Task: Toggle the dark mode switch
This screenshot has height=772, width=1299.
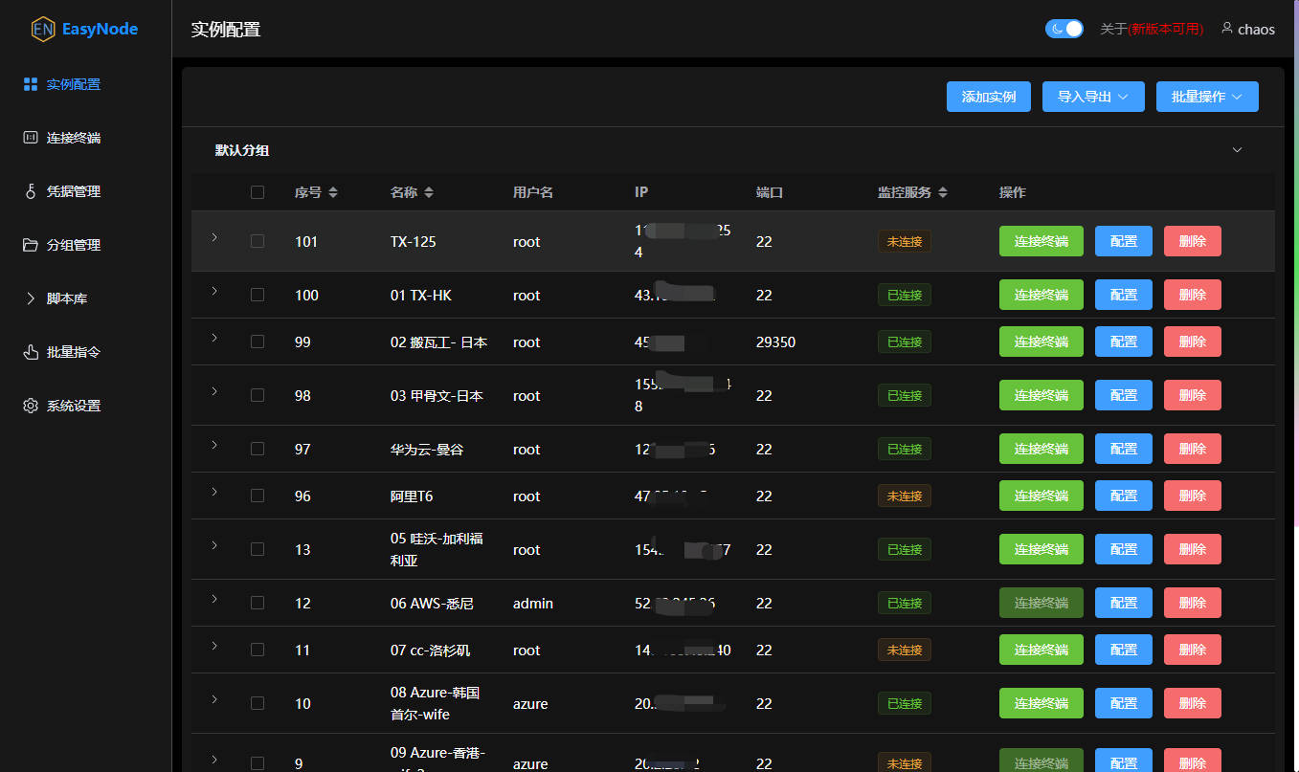Action: click(x=1064, y=29)
